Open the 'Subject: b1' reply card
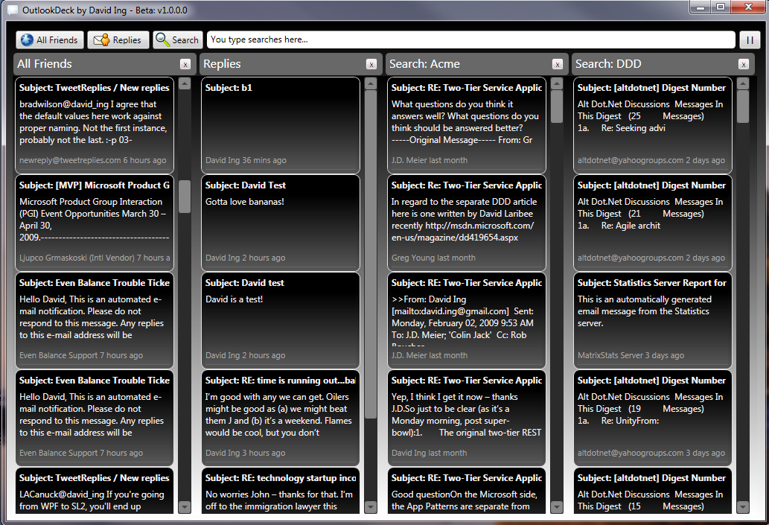The width and height of the screenshot is (769, 525). pyautogui.click(x=281, y=125)
